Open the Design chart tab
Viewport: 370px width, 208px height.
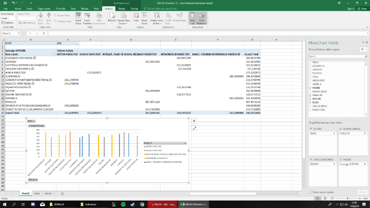[121, 9]
